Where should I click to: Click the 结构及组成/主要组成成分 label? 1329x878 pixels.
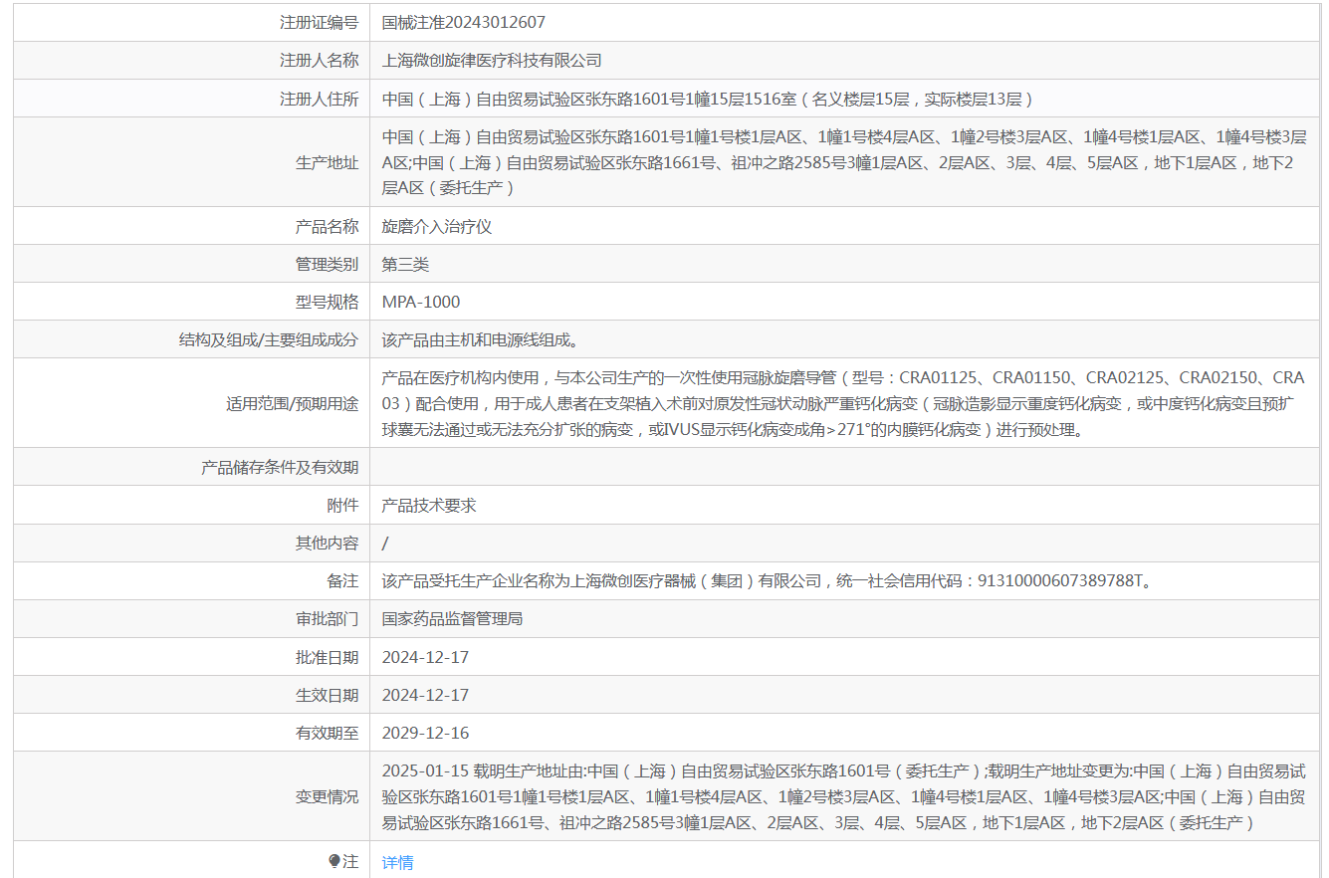click(269, 339)
